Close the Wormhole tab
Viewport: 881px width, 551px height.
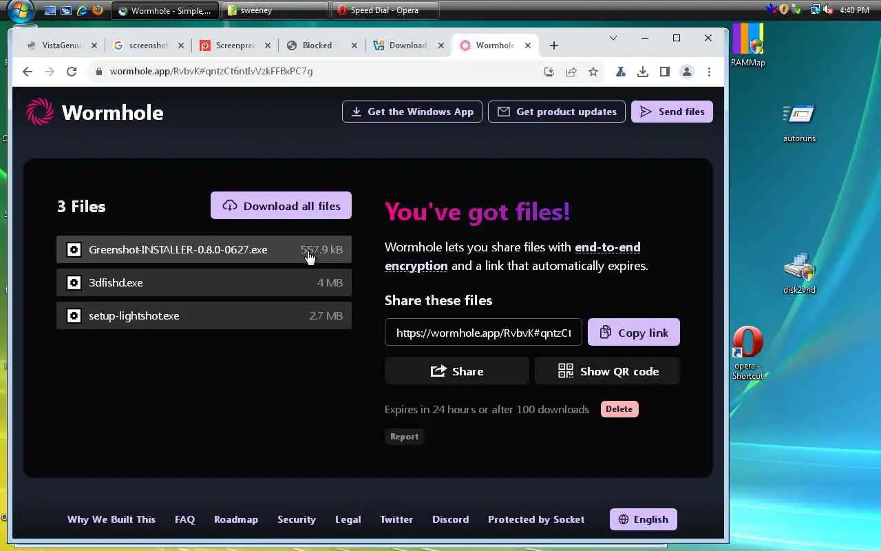(x=528, y=45)
